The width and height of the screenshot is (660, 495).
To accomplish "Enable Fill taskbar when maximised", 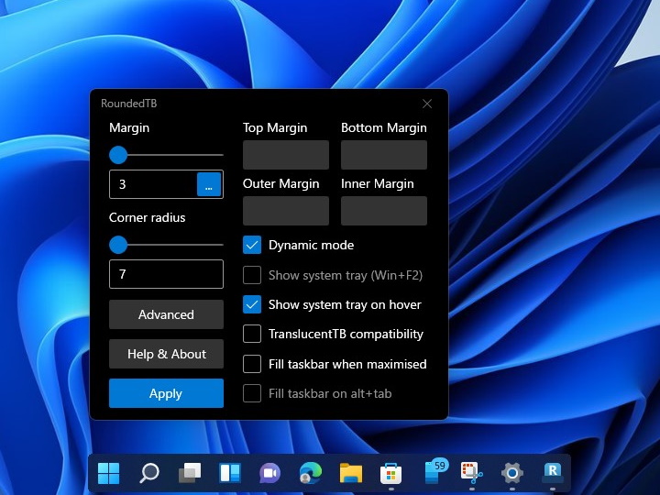I will tap(252, 364).
